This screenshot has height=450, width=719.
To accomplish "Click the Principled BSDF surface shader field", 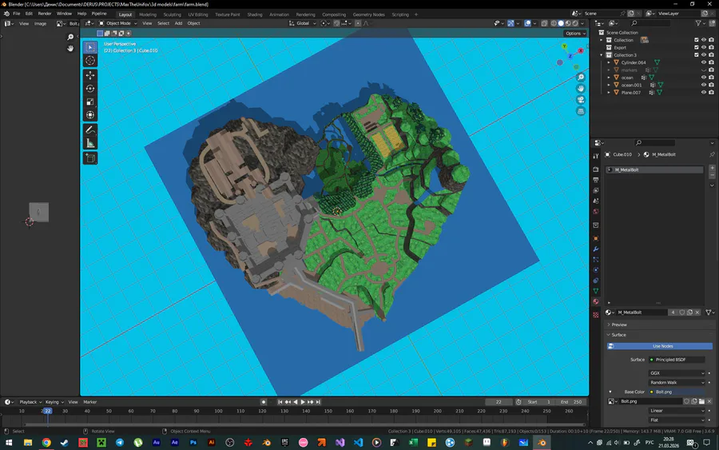I will point(677,360).
